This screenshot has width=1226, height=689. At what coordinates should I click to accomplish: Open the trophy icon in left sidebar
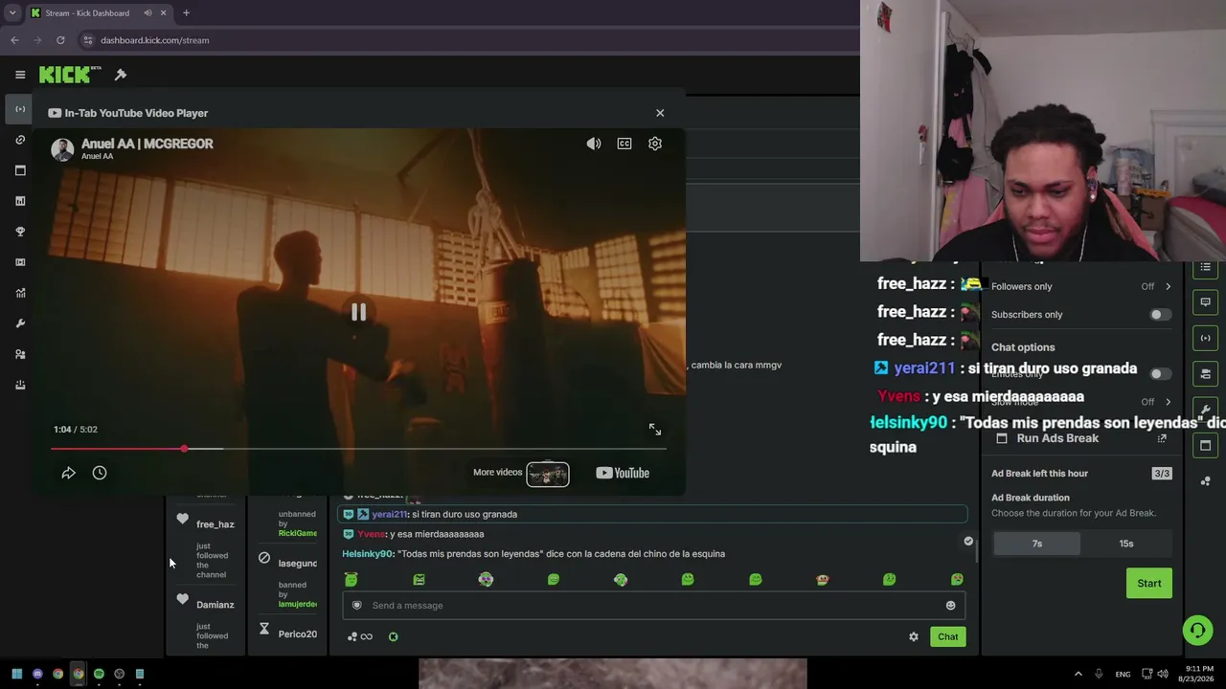(20, 232)
